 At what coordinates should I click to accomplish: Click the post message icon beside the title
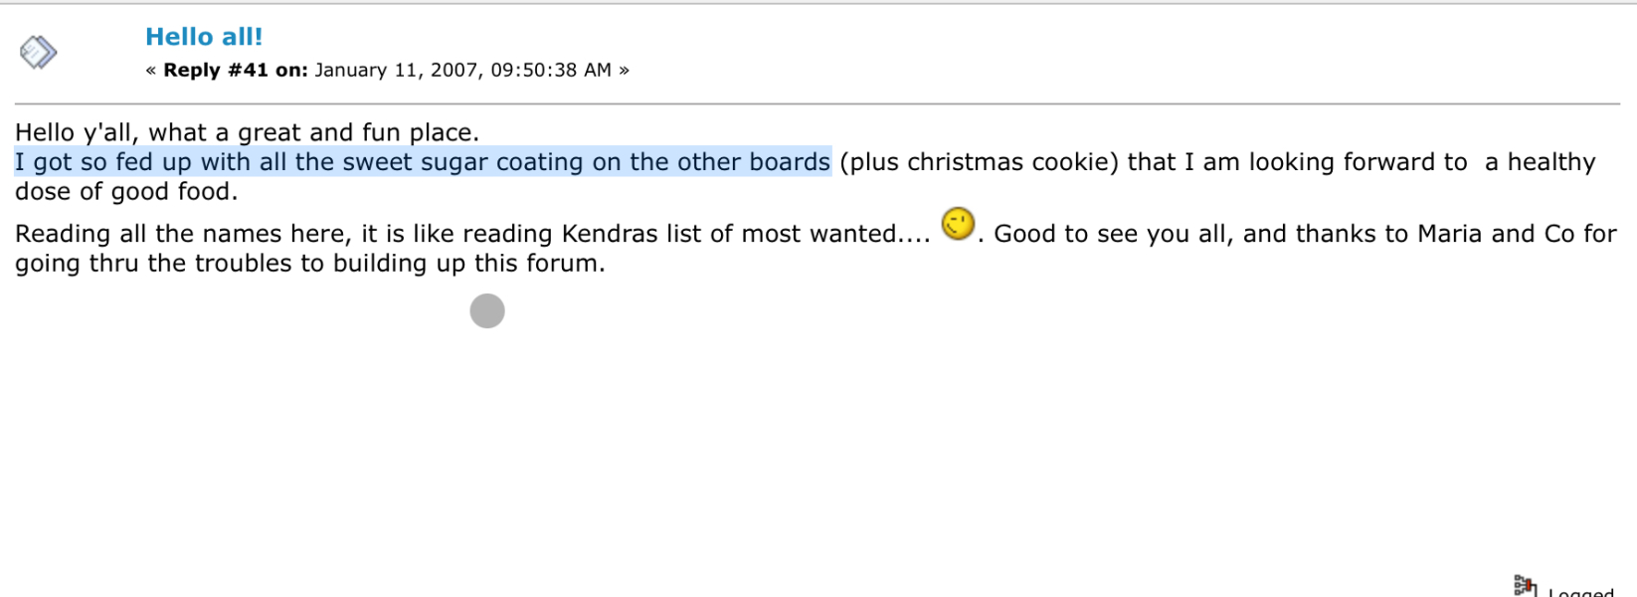38,52
